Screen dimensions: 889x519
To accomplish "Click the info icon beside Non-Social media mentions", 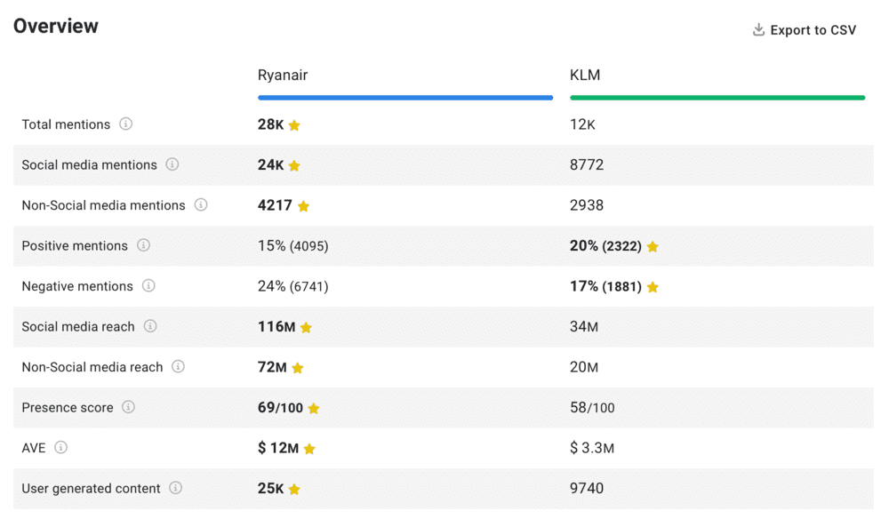I will (201, 204).
